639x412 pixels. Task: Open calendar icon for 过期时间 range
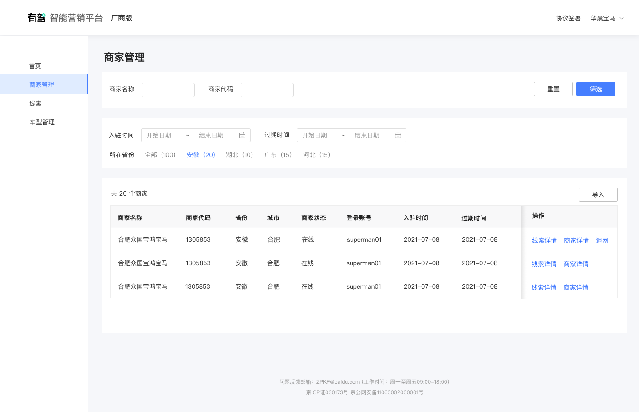click(x=398, y=135)
